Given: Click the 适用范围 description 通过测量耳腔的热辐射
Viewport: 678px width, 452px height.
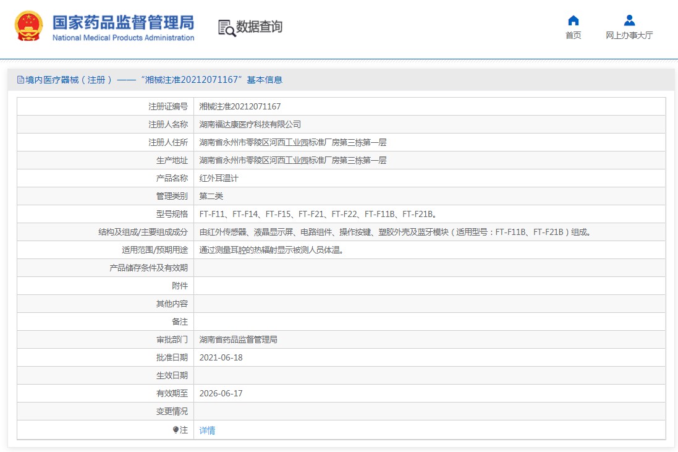Looking at the screenshot, I should click(x=271, y=250).
